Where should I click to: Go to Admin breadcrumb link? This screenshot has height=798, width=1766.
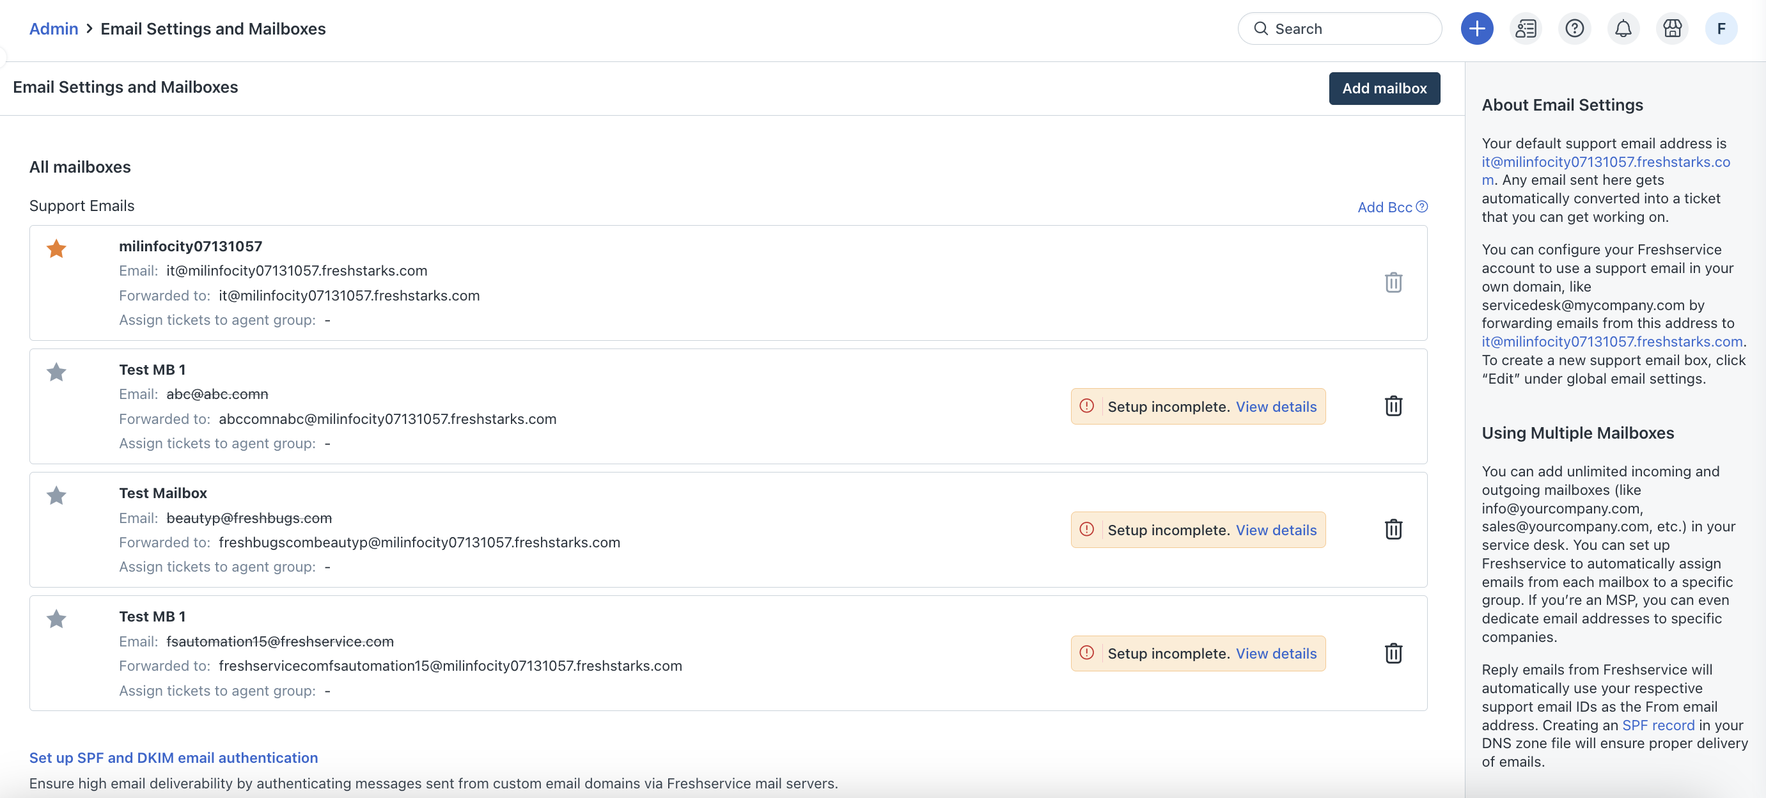tap(54, 29)
